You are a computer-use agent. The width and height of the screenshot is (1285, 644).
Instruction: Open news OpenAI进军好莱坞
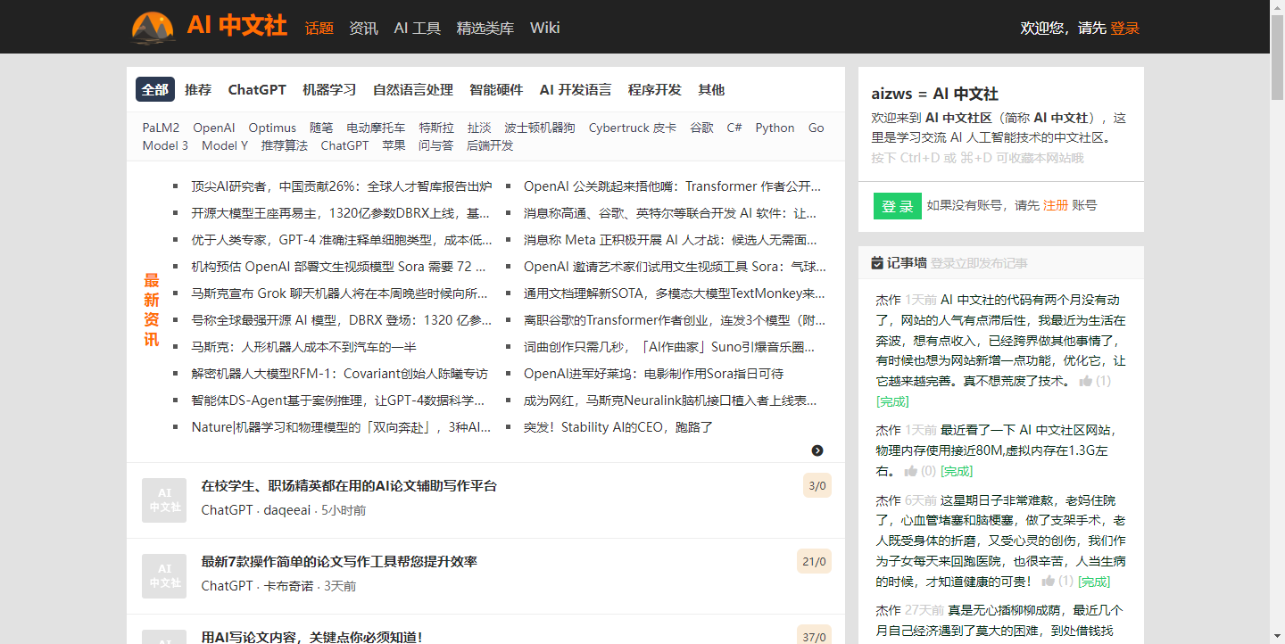tap(653, 374)
